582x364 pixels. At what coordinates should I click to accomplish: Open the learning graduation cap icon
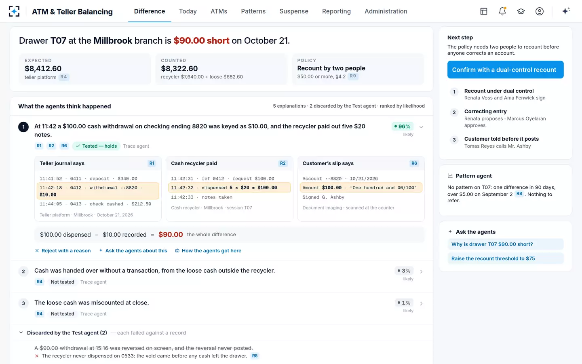[x=521, y=11]
